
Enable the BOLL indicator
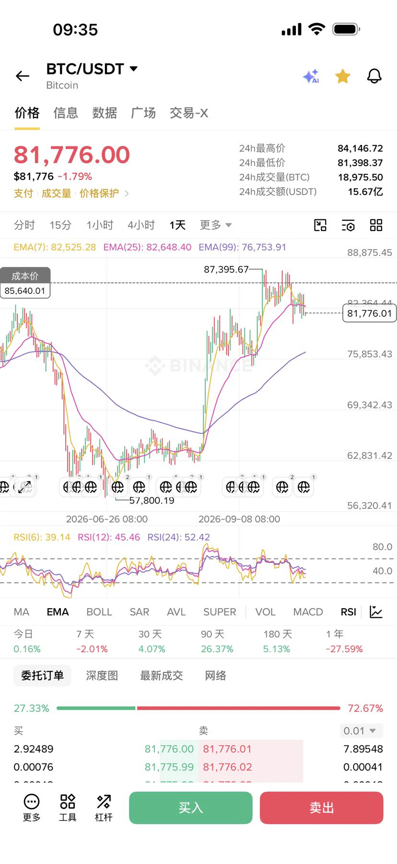click(x=99, y=612)
